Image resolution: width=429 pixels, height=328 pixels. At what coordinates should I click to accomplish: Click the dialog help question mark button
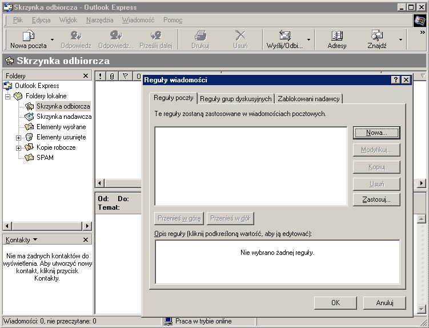point(396,80)
